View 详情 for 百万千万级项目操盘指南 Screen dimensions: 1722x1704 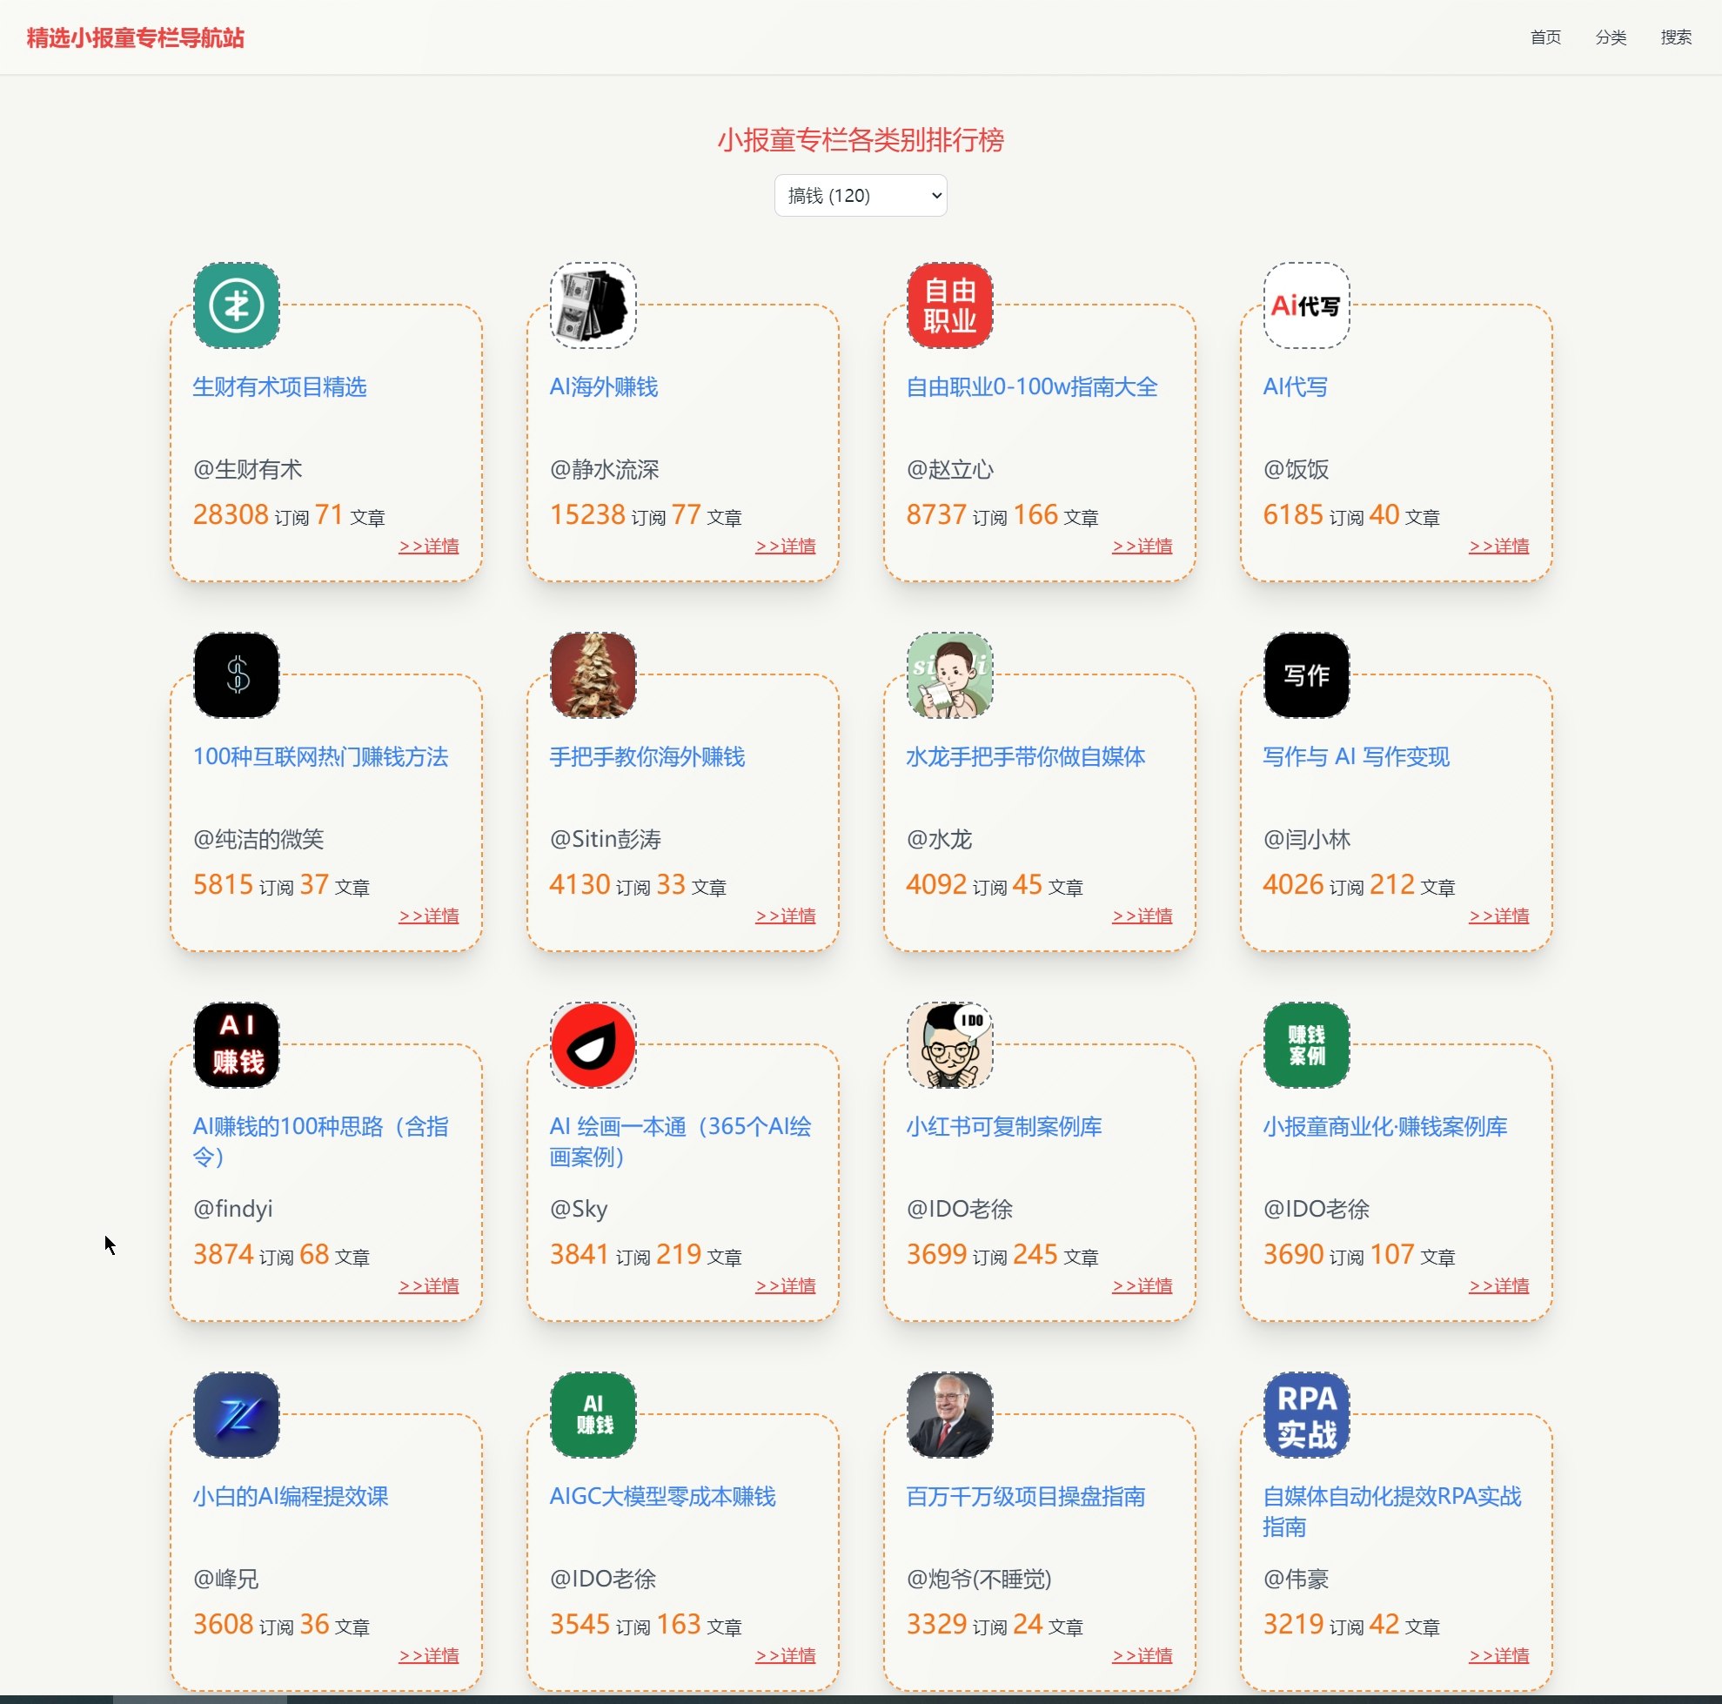tap(1142, 1656)
